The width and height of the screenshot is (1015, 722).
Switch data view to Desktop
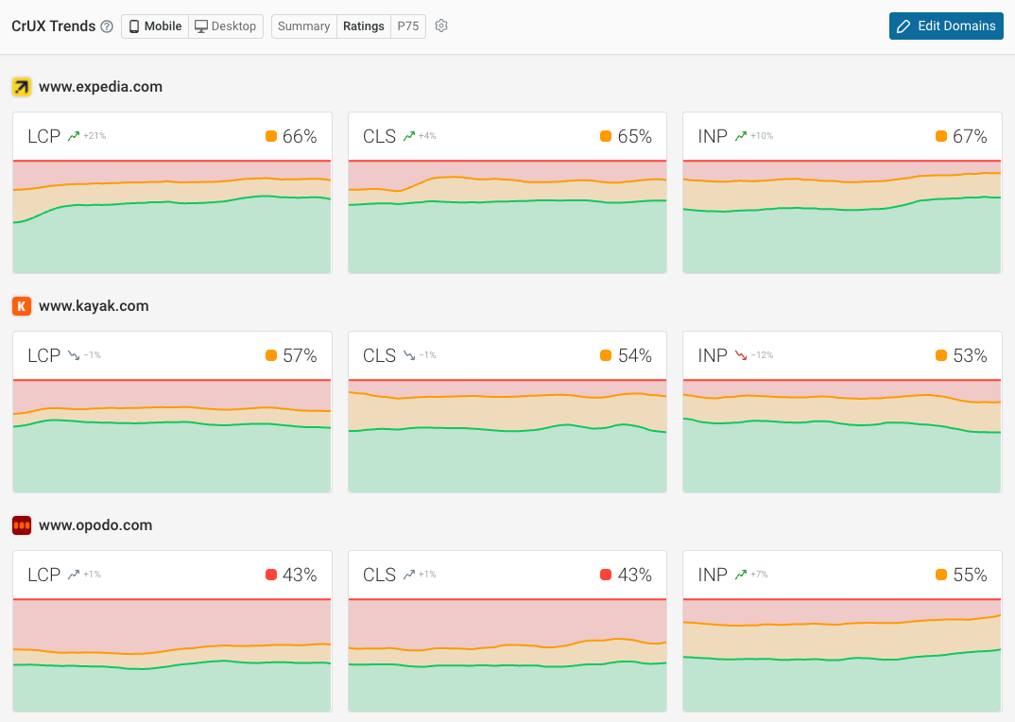226,26
